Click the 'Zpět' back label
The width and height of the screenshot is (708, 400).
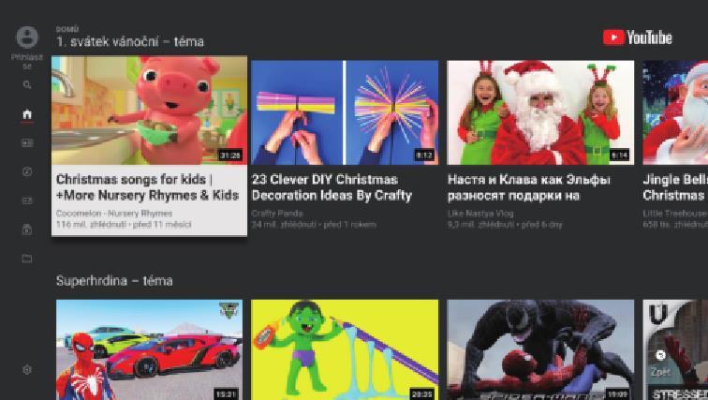[660, 373]
